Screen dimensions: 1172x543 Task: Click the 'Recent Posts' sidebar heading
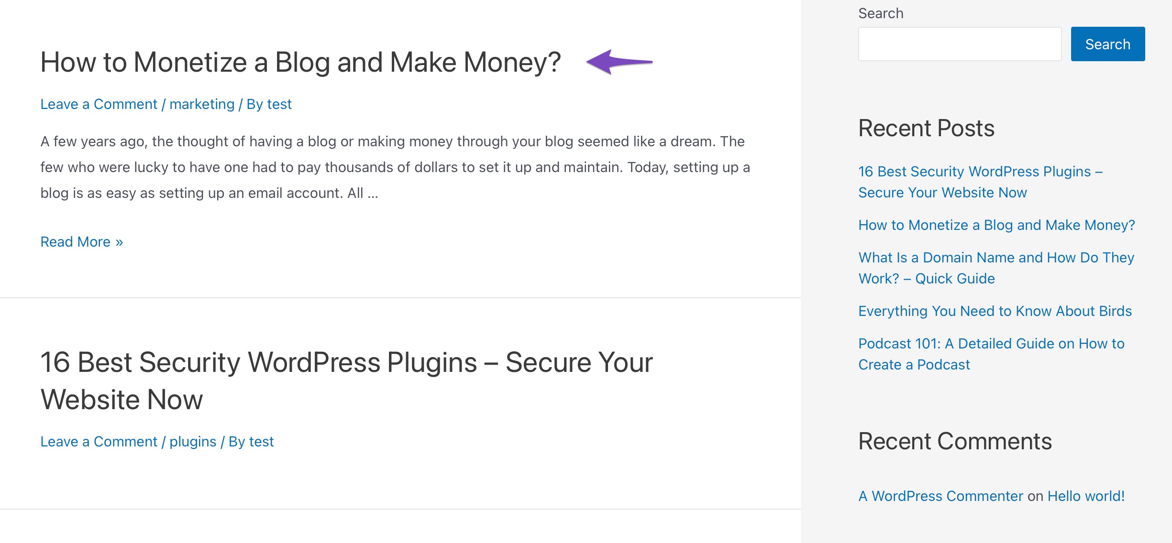pyautogui.click(x=926, y=128)
